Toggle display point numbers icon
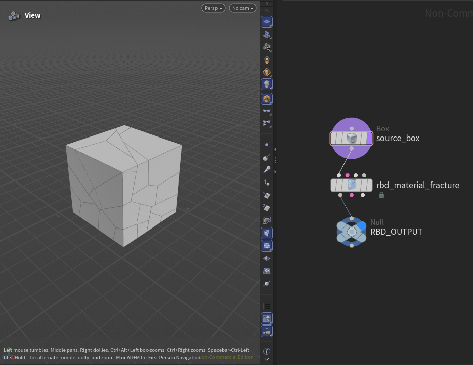This screenshot has height=365, width=473. tap(267, 182)
